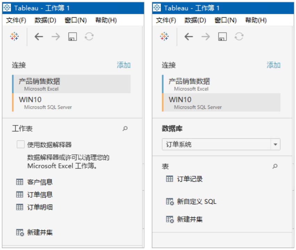Screen dimensions: 296x250
Task: Open the 订单系统 database dropdown arrow
Action: pos(275,144)
